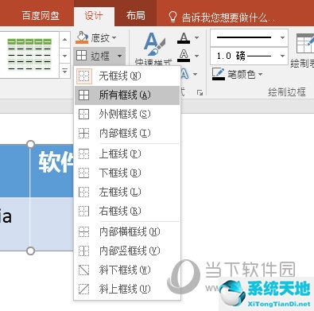Open the text fill dropdown arrow

pos(196,38)
